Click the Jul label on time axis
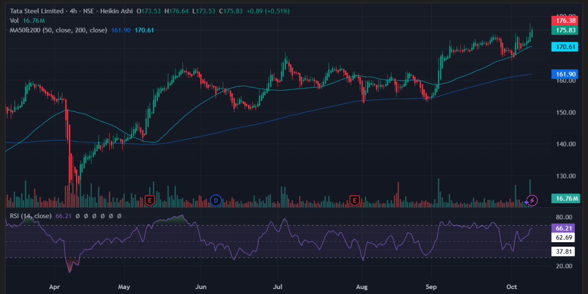Screen dimensions: 588x294 pos(277,287)
